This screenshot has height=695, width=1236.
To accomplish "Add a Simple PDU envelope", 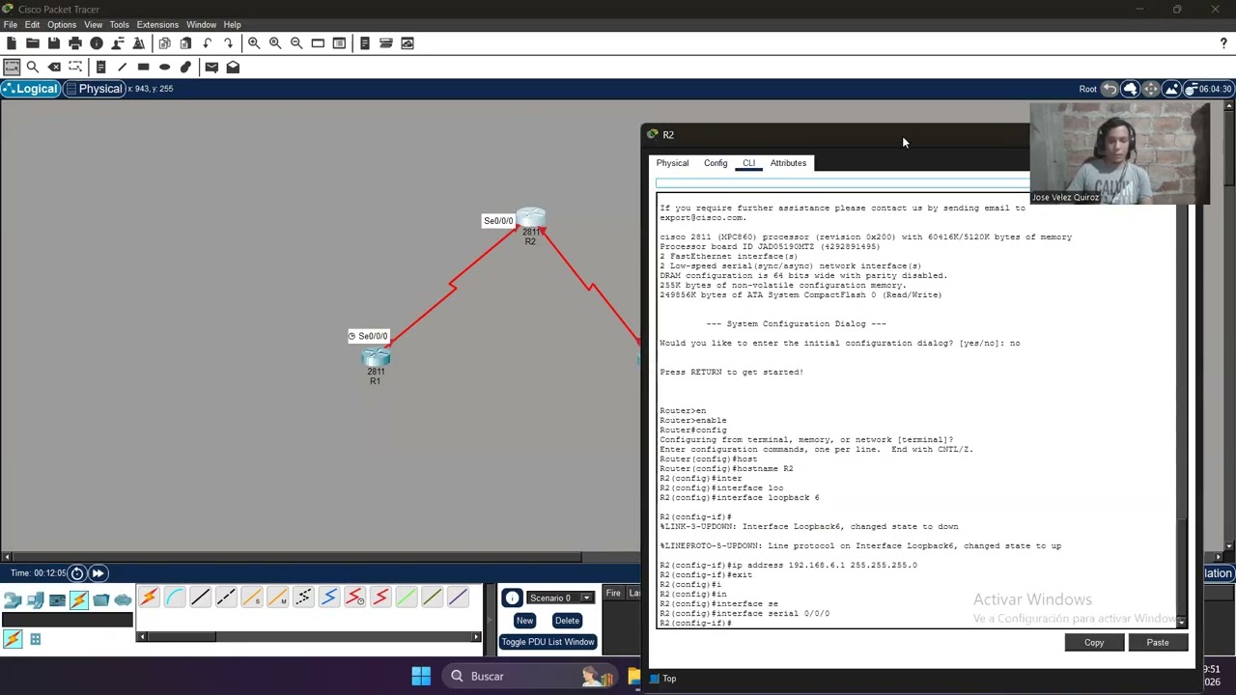I will click(x=211, y=67).
